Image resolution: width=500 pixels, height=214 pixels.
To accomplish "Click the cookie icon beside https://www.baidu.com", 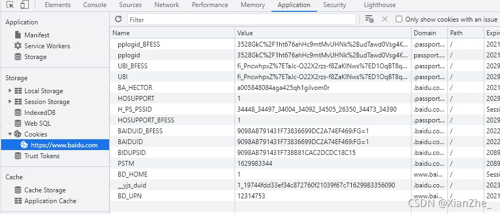I will coord(24,145).
